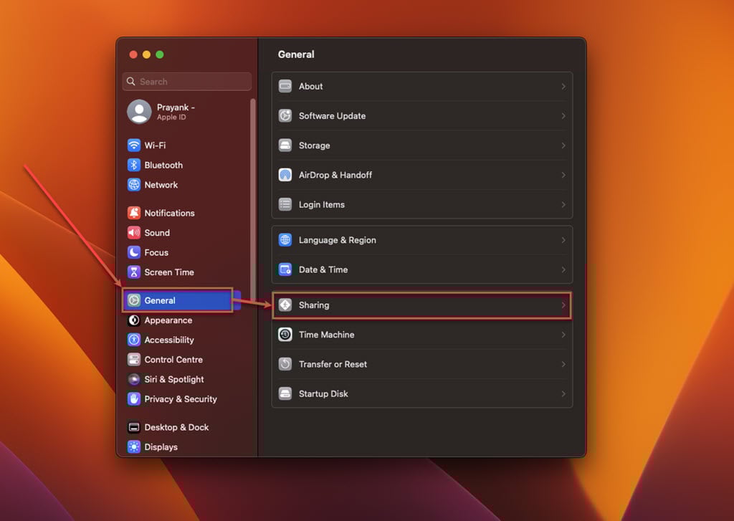Click the About row icon
Viewport: 734px width, 521px height.
click(285, 86)
